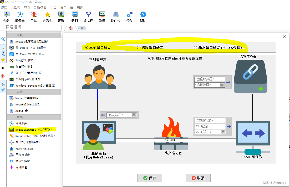Click the 取消 (Cancel) button
The width and height of the screenshot is (290, 187).
tap(198, 178)
